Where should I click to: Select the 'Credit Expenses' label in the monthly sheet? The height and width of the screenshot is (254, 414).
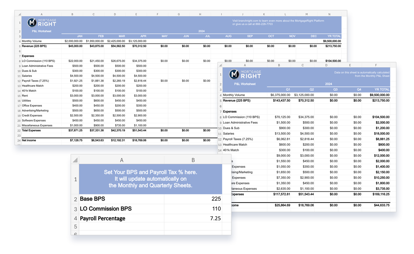coord(32,115)
